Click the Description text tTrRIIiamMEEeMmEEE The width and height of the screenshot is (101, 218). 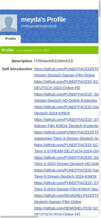[x=54, y=61]
